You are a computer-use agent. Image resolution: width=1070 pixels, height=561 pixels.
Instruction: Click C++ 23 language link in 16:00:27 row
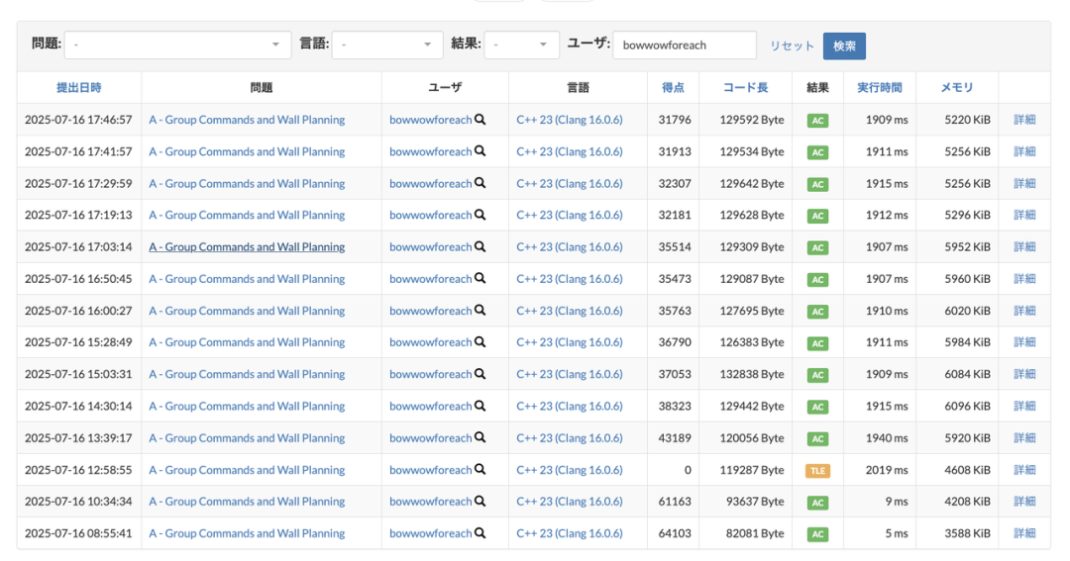[x=569, y=310]
